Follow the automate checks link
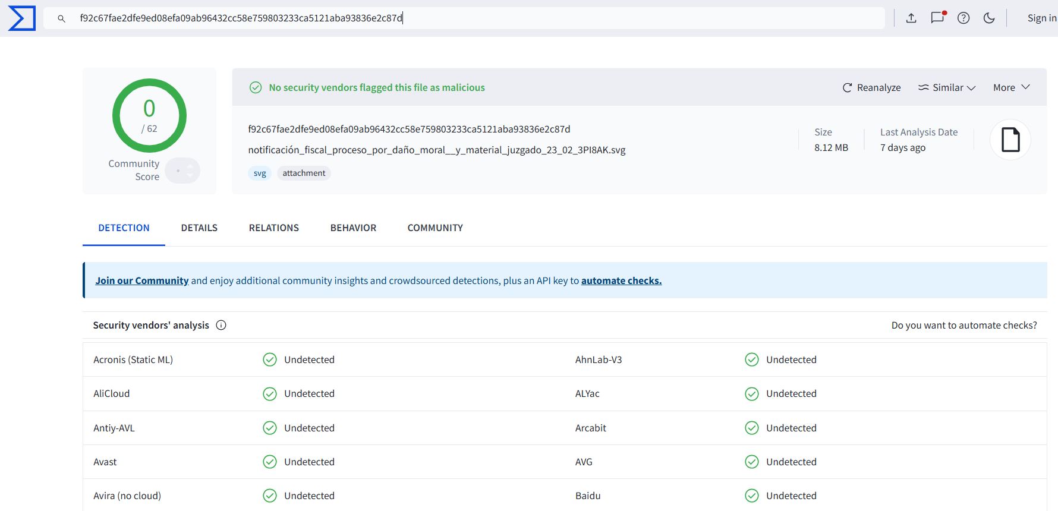Screen dimensions: 1058x511 [621, 280]
